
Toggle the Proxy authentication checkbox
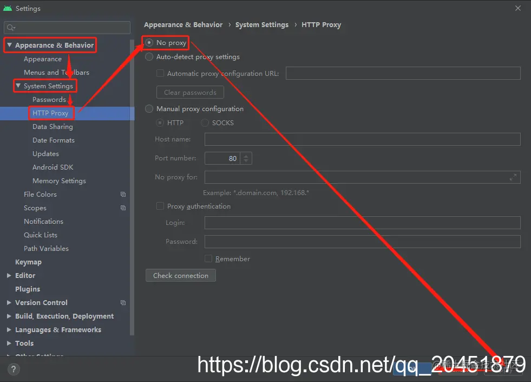click(x=160, y=206)
